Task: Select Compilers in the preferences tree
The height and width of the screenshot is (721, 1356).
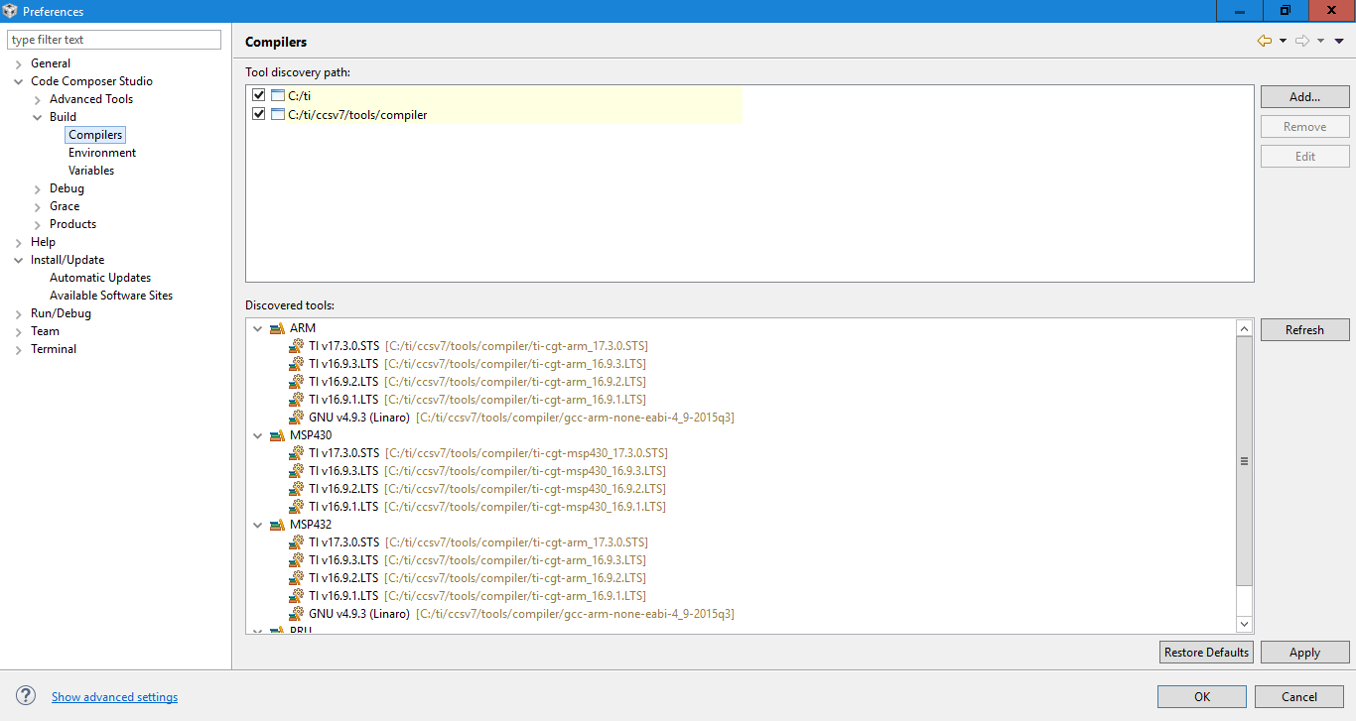Action: pos(95,135)
